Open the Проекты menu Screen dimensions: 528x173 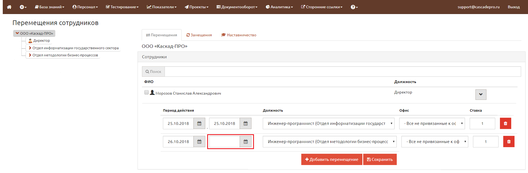pyautogui.click(x=196, y=7)
